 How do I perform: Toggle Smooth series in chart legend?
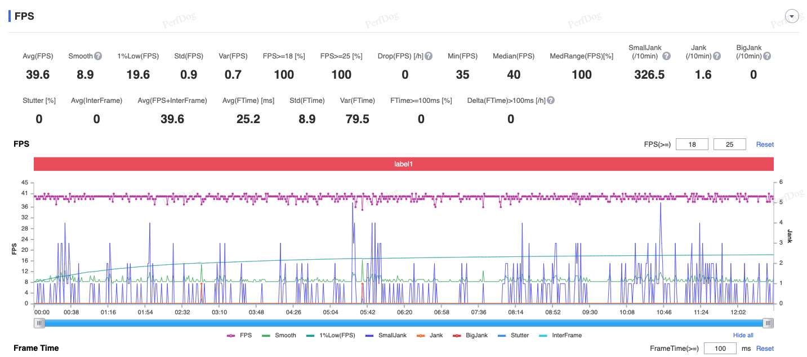click(x=279, y=336)
